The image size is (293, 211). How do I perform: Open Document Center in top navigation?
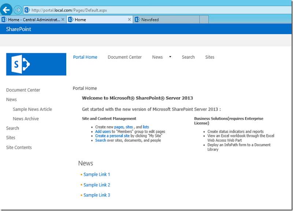125,57
